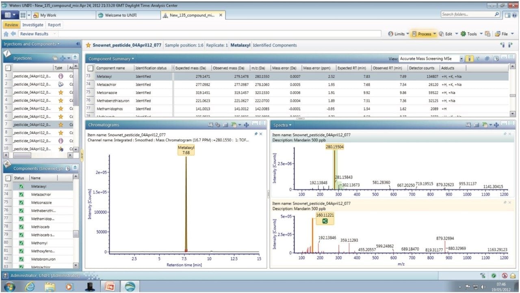
Task: Close the New_135_compound_mi... tab
Action: tap(221, 15)
